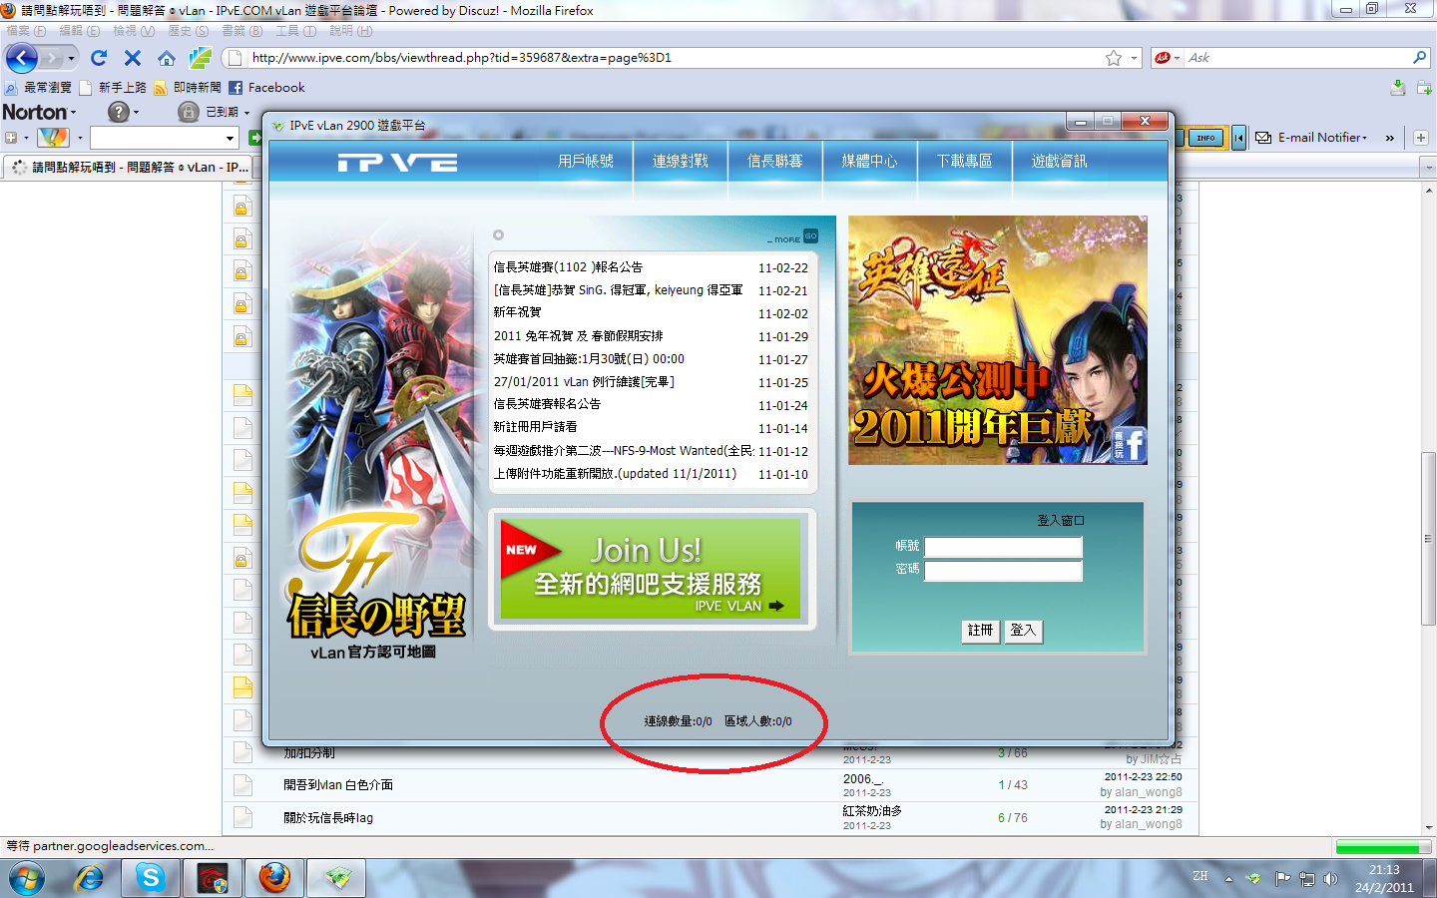
Task: Open Windows Start menu
Action: [26, 879]
